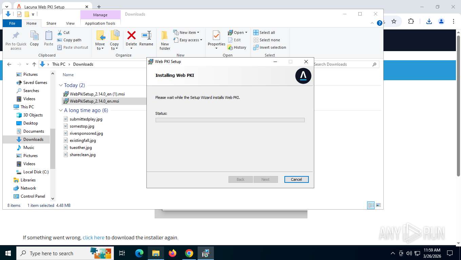Viewport: 461px width, 260px height.
Task: Cancel the Web PKI installation
Action: (x=296, y=179)
